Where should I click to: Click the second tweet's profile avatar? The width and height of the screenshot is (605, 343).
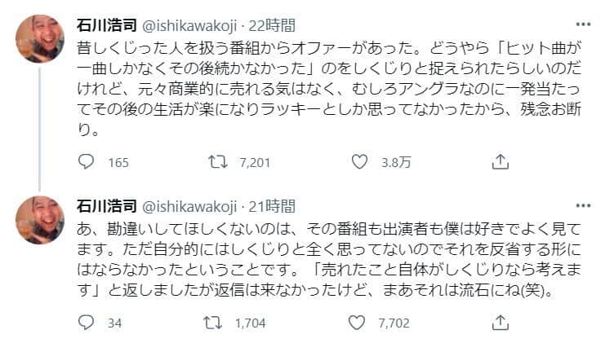coord(40,220)
